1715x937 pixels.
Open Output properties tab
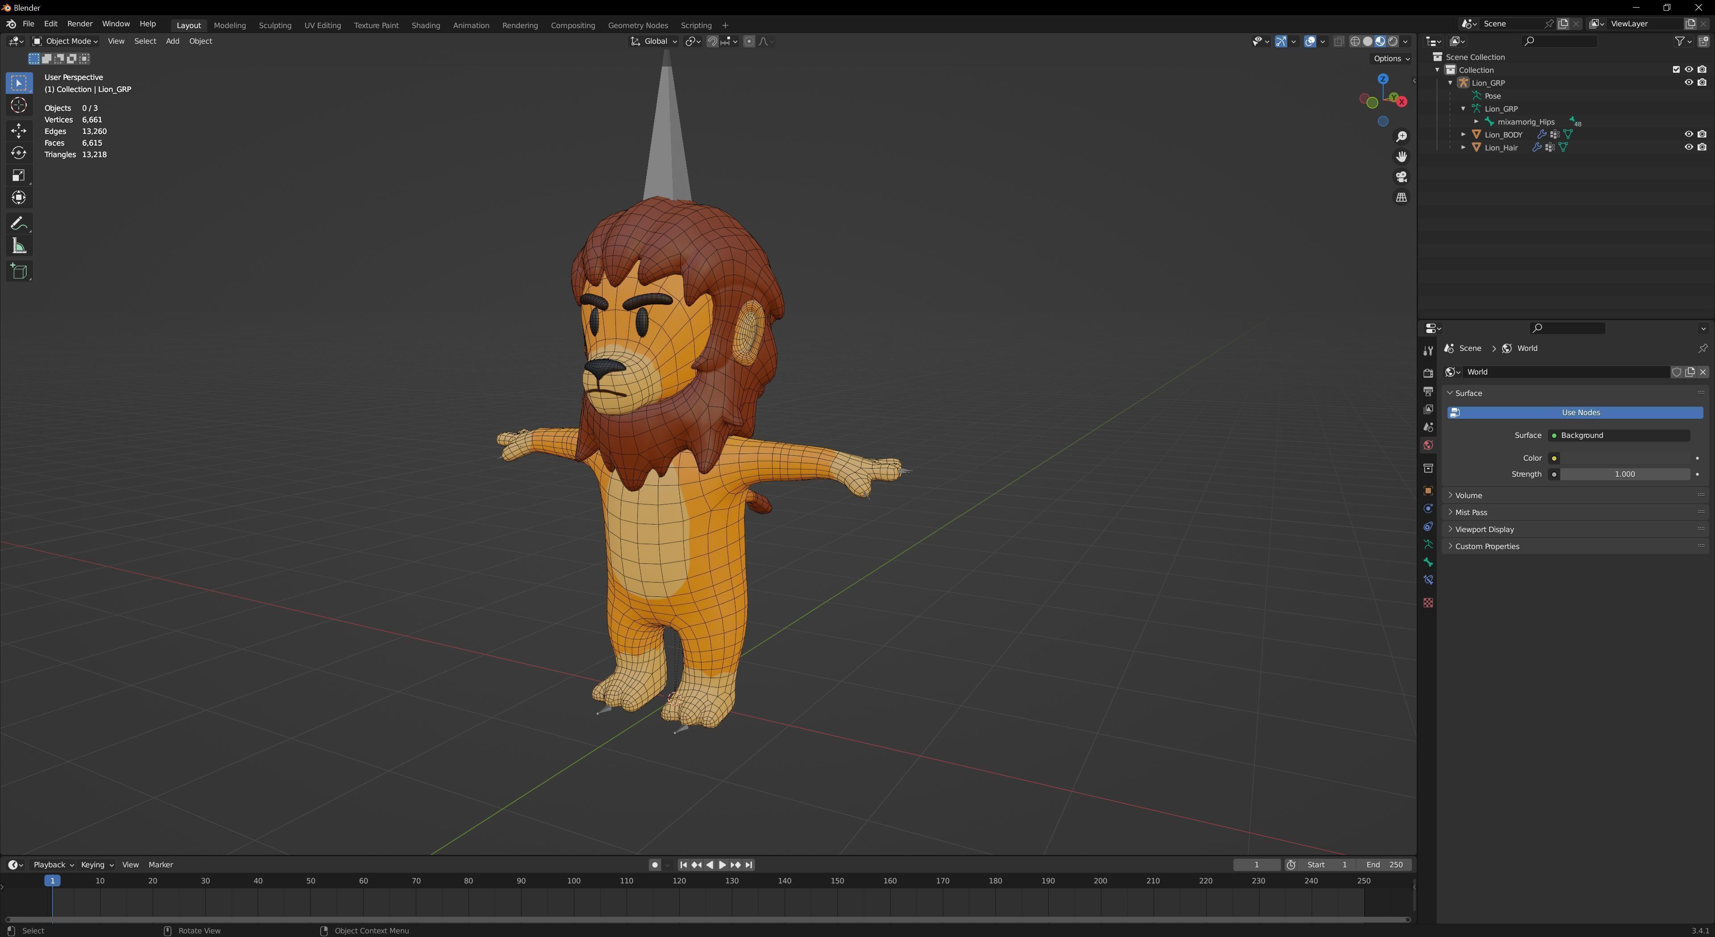(1427, 391)
